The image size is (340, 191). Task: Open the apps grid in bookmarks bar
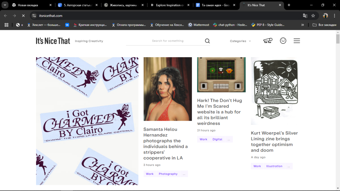(6, 25)
